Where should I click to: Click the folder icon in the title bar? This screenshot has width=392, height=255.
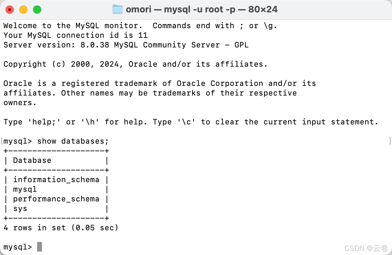[x=118, y=10]
